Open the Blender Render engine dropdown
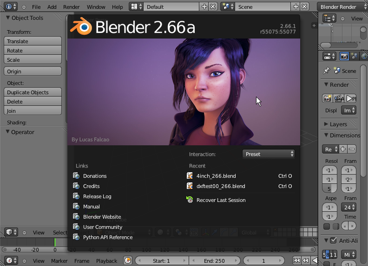Image resolution: width=368 pixels, height=266 pixels. [x=342, y=6]
